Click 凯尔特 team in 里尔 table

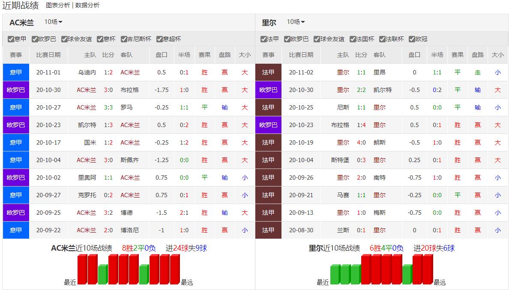click(x=382, y=90)
